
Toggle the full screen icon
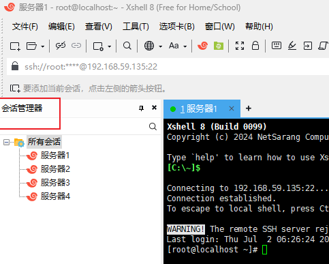pyautogui.click(x=240, y=46)
